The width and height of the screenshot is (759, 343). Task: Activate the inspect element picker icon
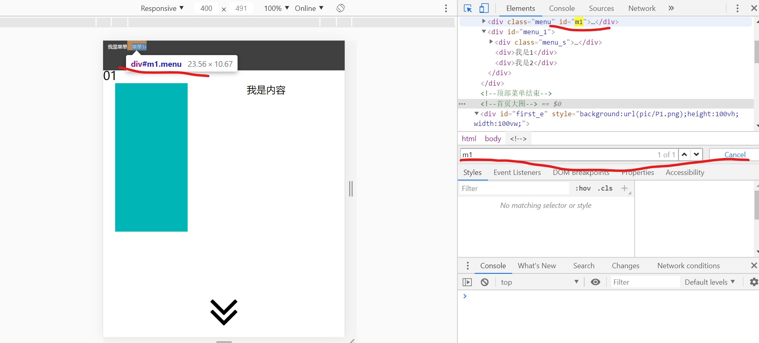pos(467,8)
